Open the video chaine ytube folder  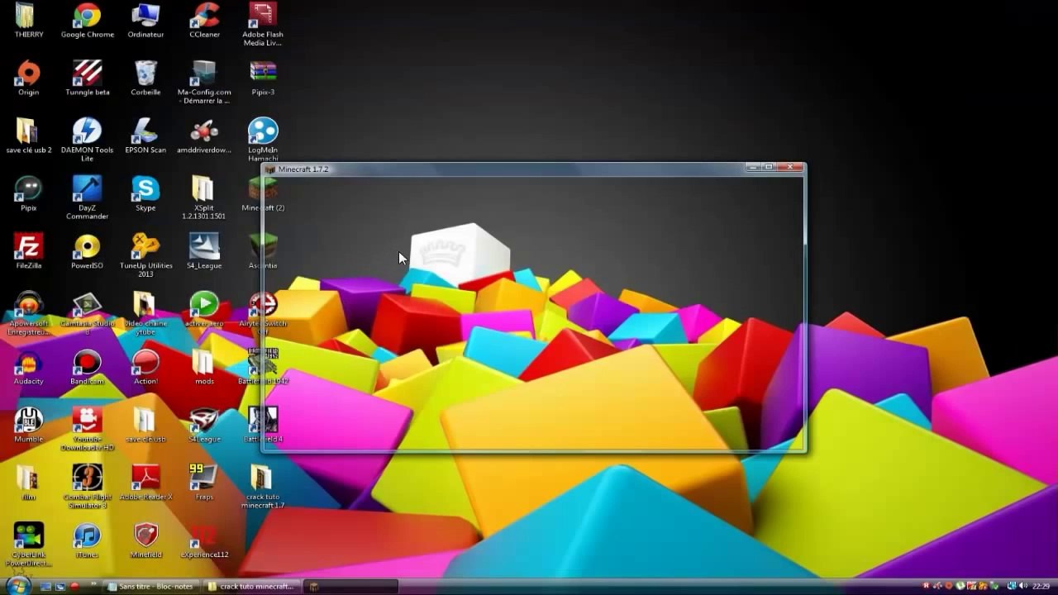click(x=145, y=314)
